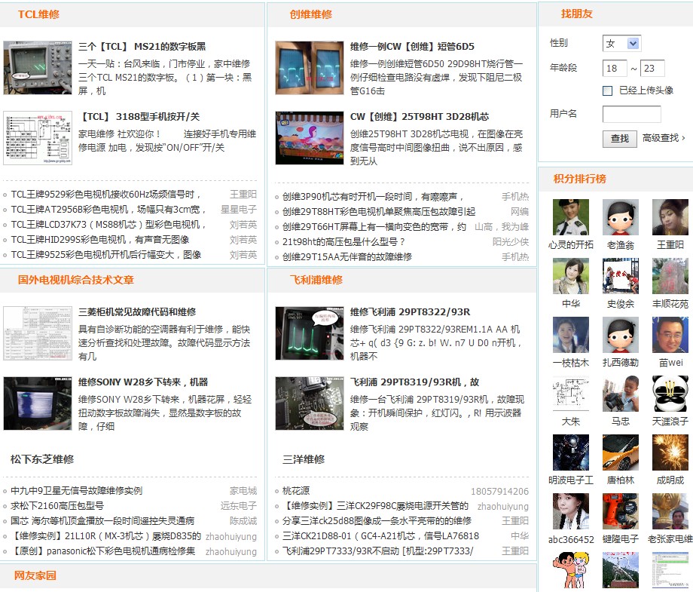Open the 高级查找 link
693x592 pixels.
(x=664, y=138)
